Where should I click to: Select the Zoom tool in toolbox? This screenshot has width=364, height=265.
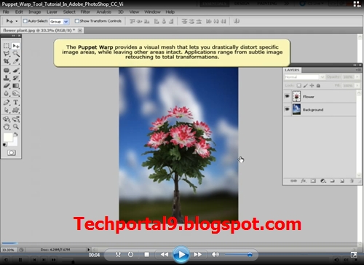pyautogui.click(x=16, y=127)
